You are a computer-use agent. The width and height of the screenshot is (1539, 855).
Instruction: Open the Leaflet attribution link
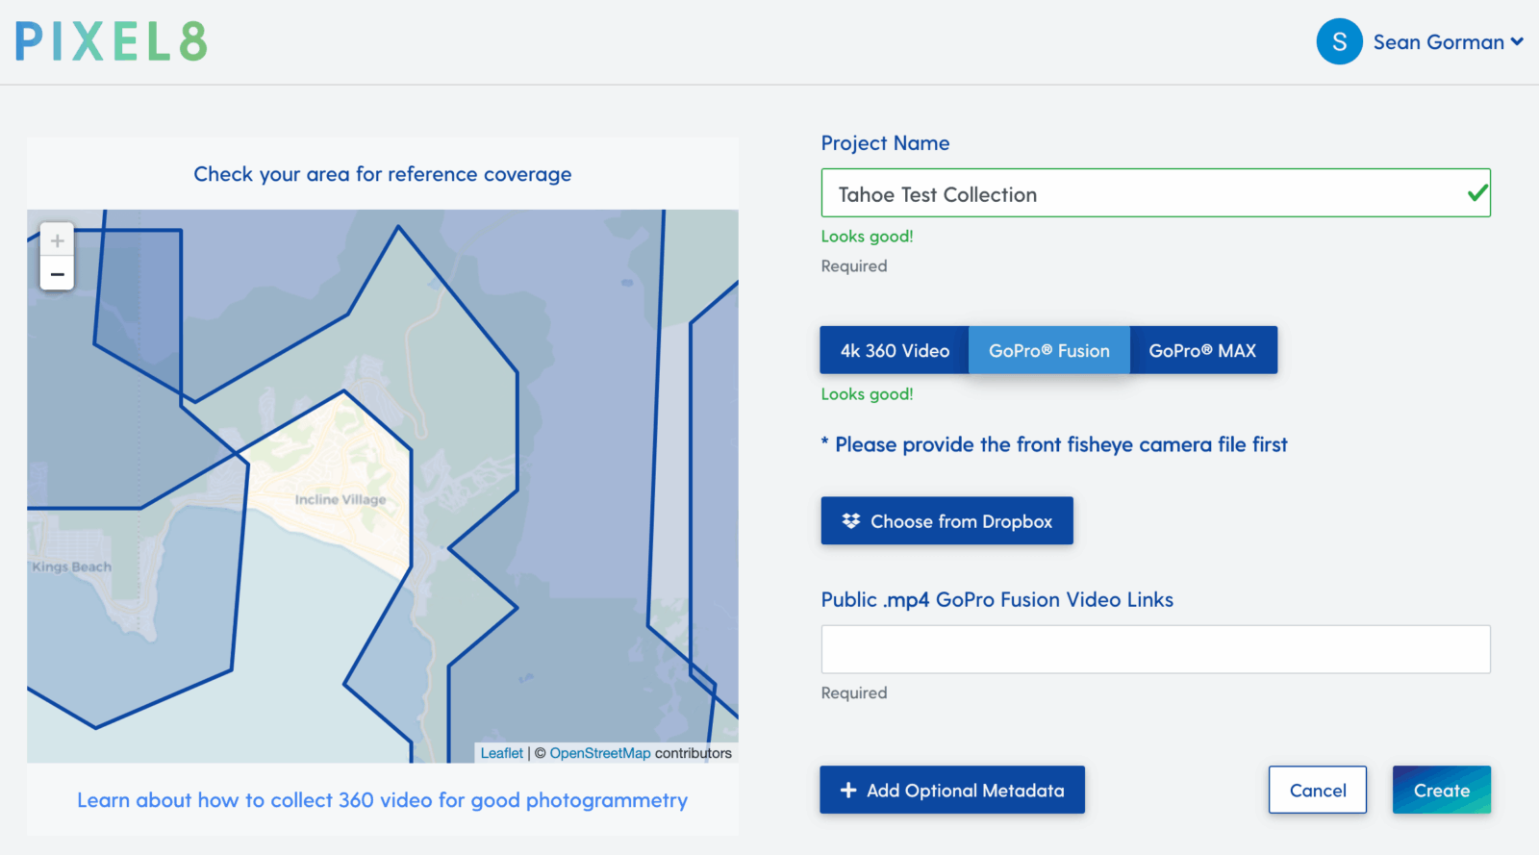click(x=501, y=753)
